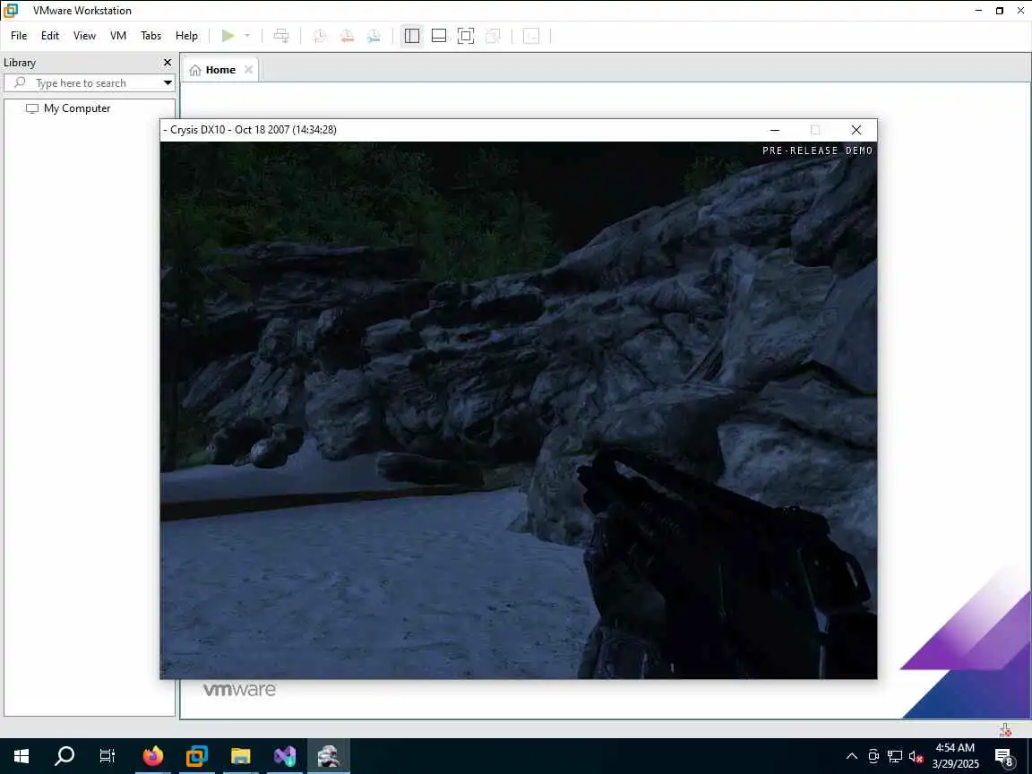Restore down the VMware Workstation window
Viewport: 1032px width, 774px height.
point(999,11)
